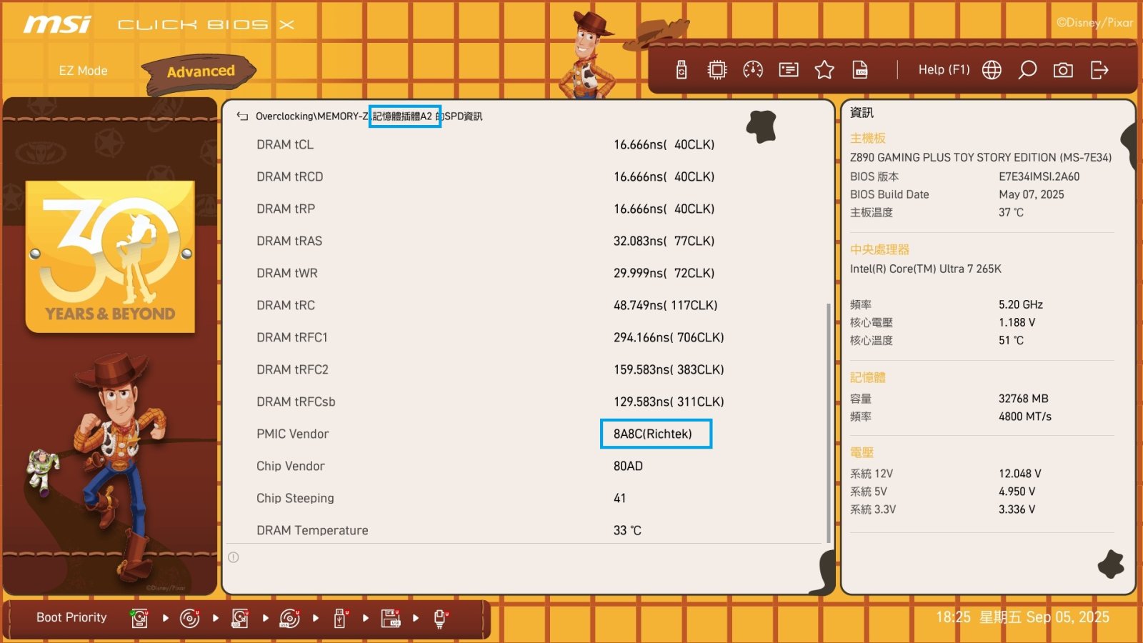Open search with the magnifier icon
1143x643 pixels.
click(1027, 70)
